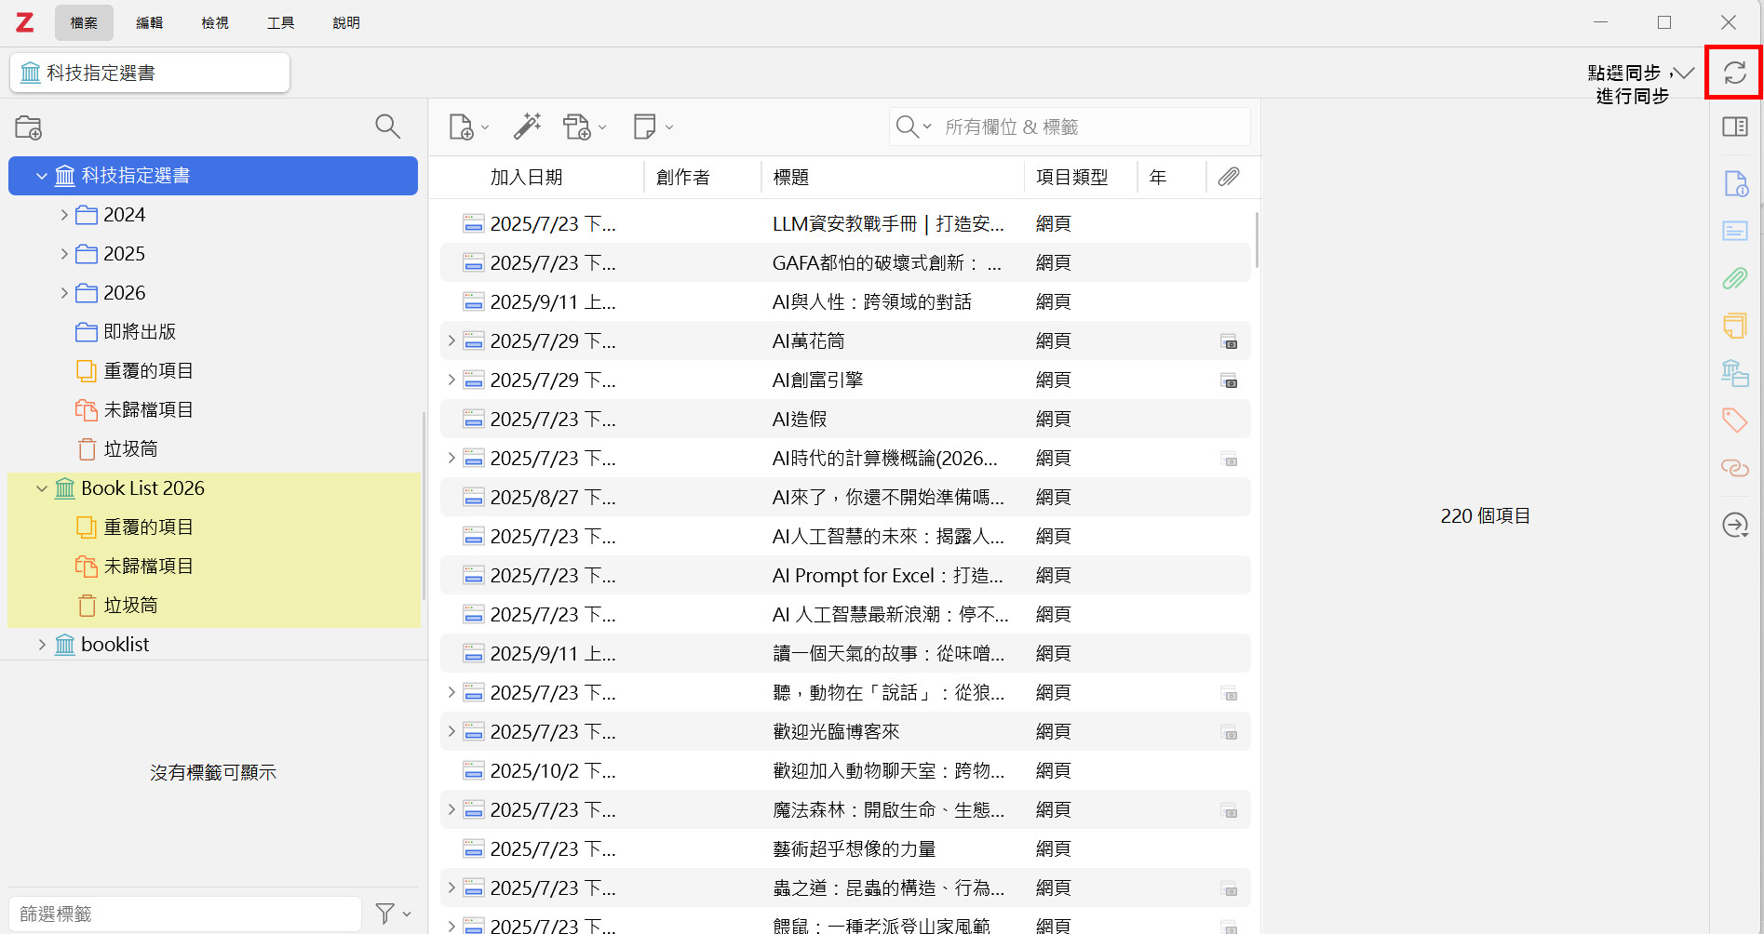Expand the 2024 collection folder
The image size is (1764, 934).
[x=64, y=215]
